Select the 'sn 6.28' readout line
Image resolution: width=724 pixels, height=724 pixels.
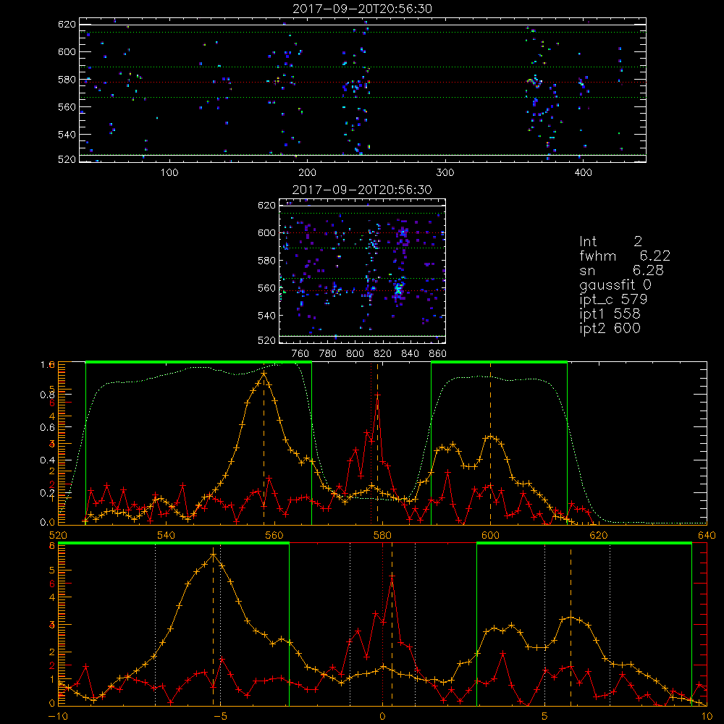621,270
